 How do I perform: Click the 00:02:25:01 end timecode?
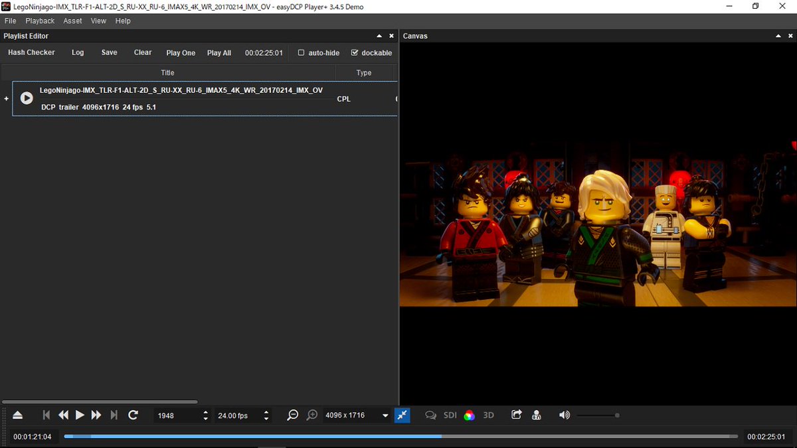[x=766, y=437]
